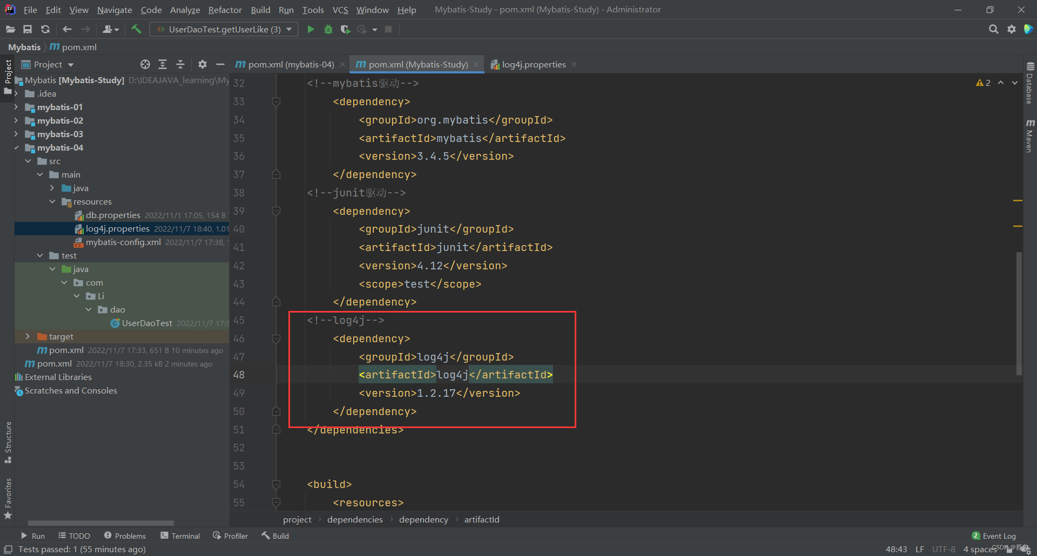This screenshot has height=556, width=1037.
Task: Click Mybatis in the navigation bar
Action: [x=24, y=47]
